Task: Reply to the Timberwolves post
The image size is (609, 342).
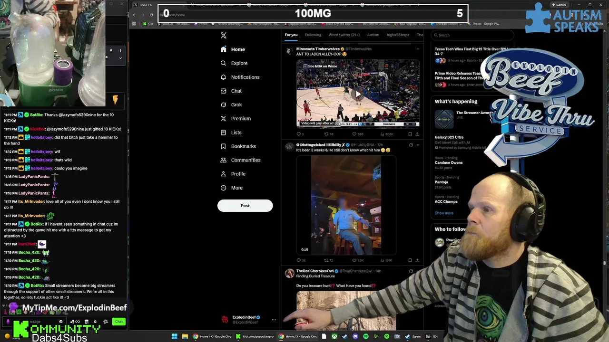Action: [x=300, y=134]
